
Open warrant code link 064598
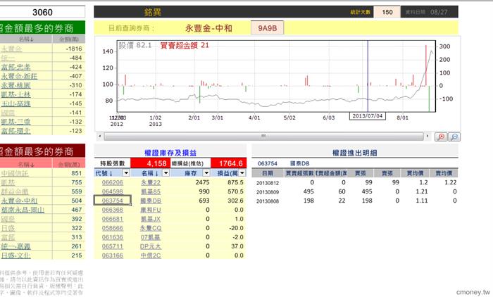[x=112, y=191]
